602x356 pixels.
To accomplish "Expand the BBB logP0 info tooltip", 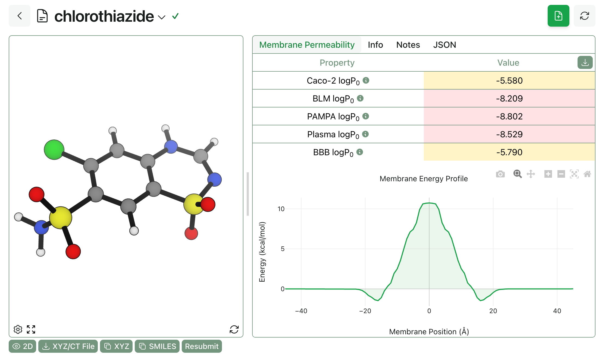I will (x=360, y=152).
